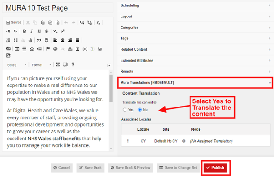Insert a table

click(17, 49)
